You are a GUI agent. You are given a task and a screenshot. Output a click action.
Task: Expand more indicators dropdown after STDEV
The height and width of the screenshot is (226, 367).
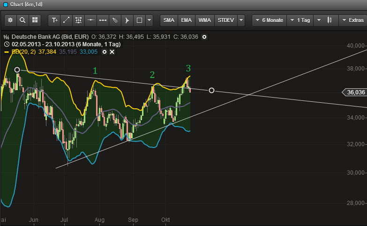click(241, 20)
